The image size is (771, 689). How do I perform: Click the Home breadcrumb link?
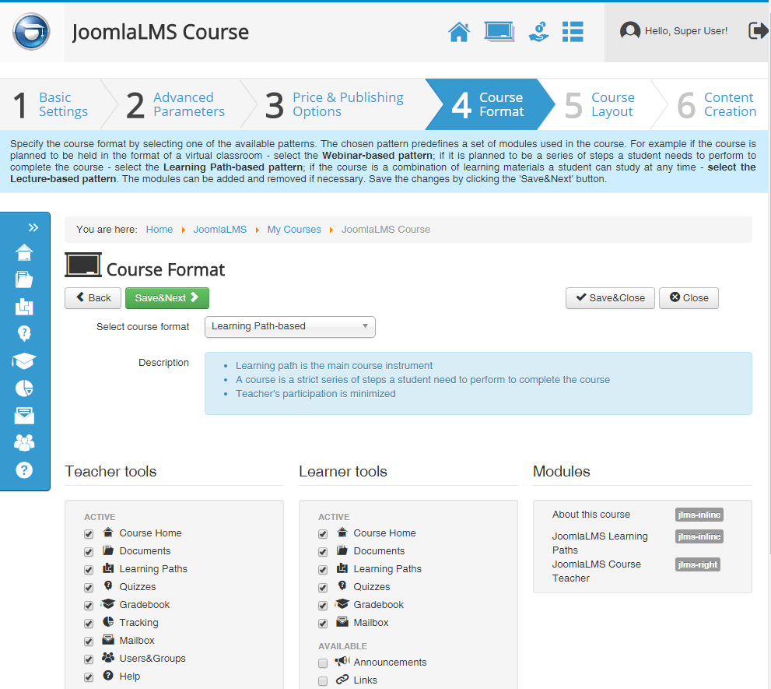click(x=159, y=230)
